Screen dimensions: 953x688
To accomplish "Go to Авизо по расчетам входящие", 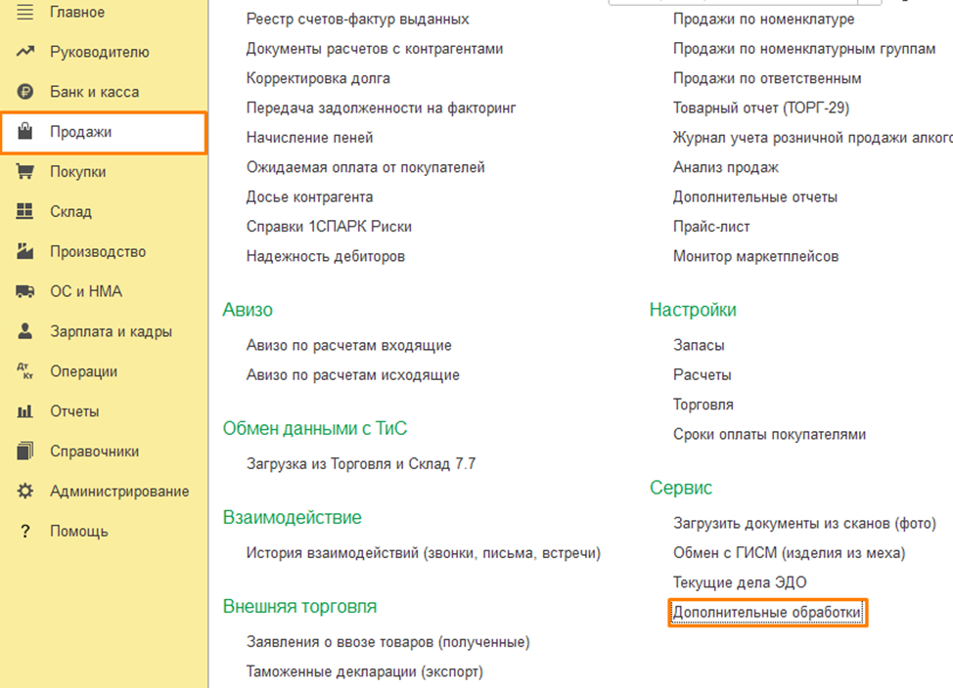I will (348, 345).
